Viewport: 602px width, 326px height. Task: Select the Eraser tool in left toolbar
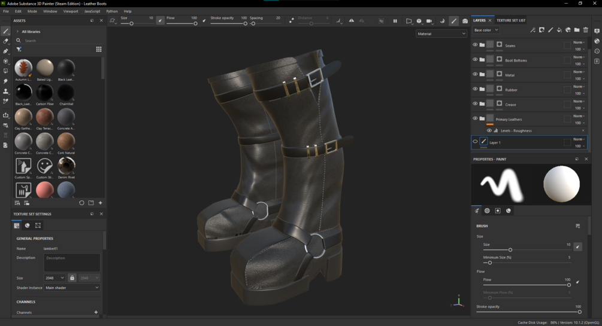click(5, 41)
